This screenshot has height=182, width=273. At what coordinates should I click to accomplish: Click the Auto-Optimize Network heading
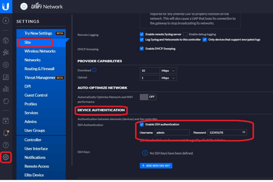click(x=102, y=88)
